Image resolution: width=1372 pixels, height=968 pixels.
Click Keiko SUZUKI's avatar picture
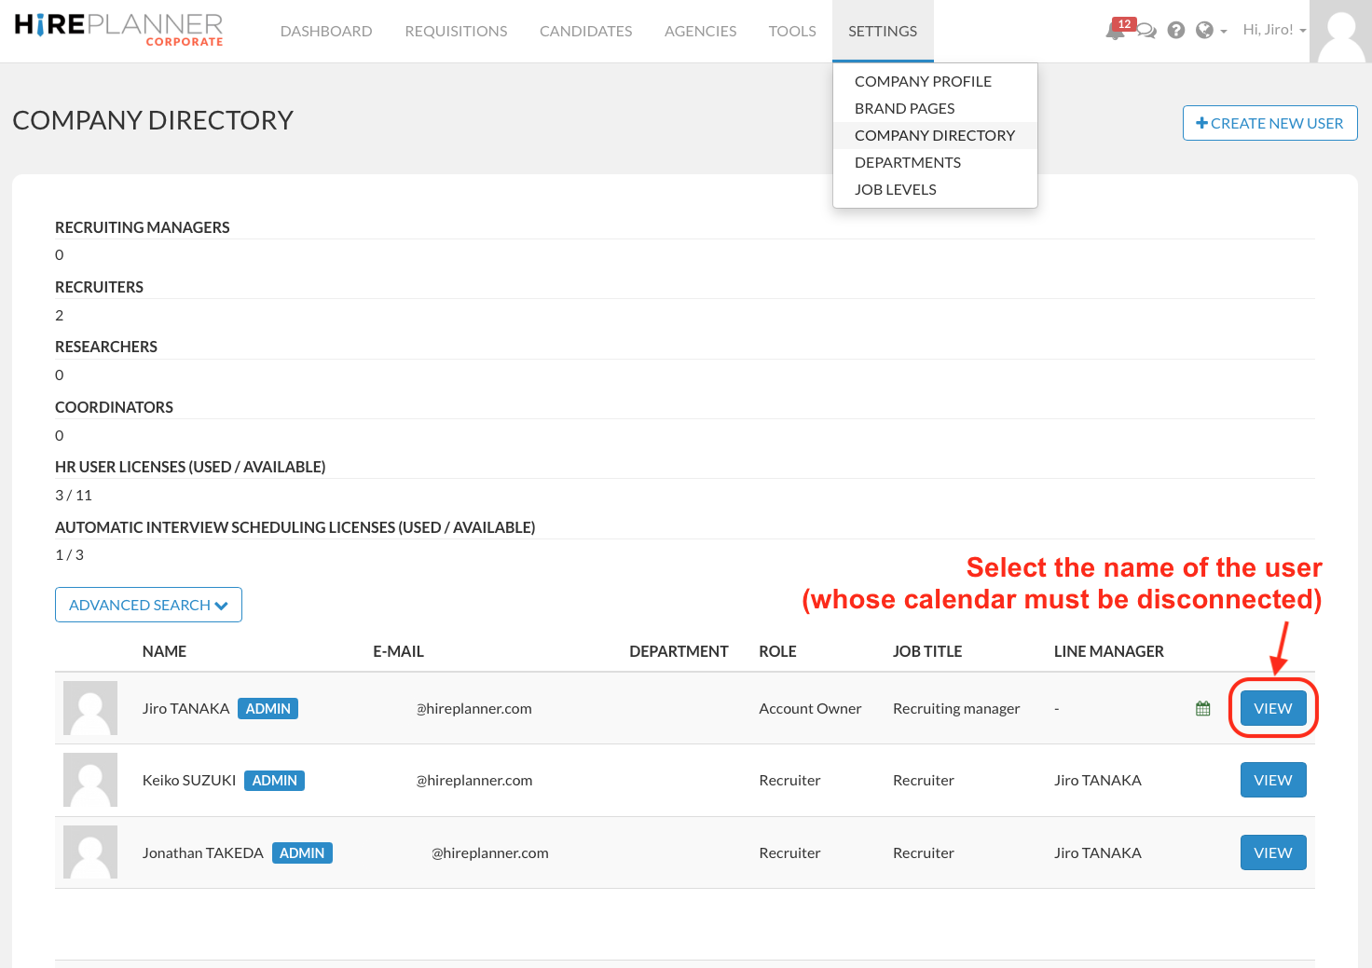coord(90,780)
